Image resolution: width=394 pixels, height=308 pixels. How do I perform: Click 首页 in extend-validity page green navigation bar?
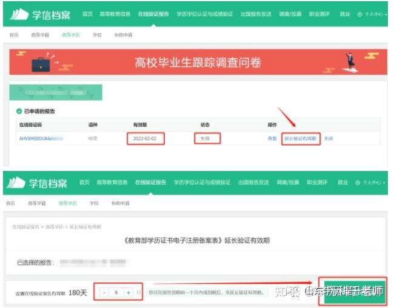84,182
